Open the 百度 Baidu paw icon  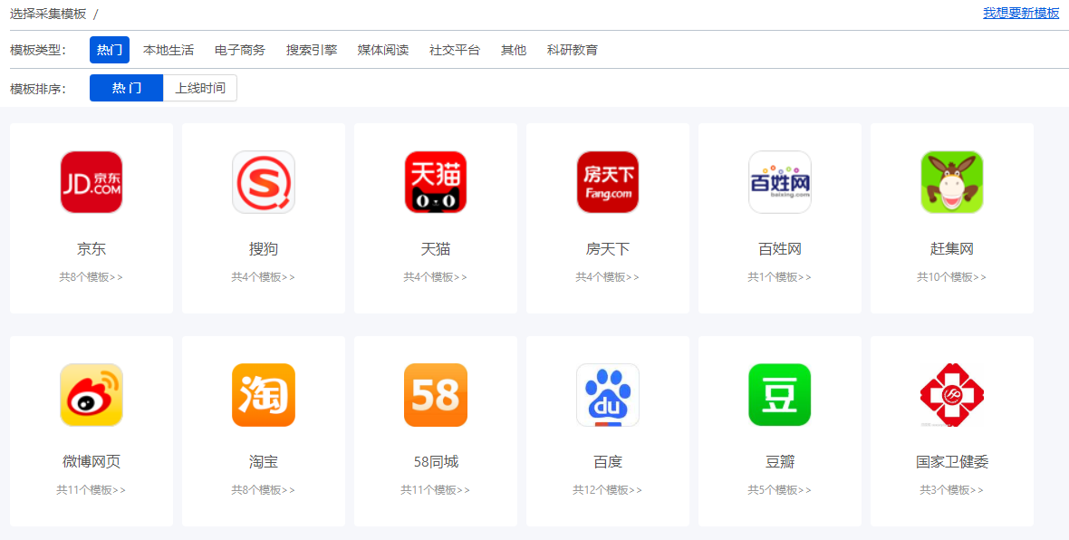tap(608, 395)
